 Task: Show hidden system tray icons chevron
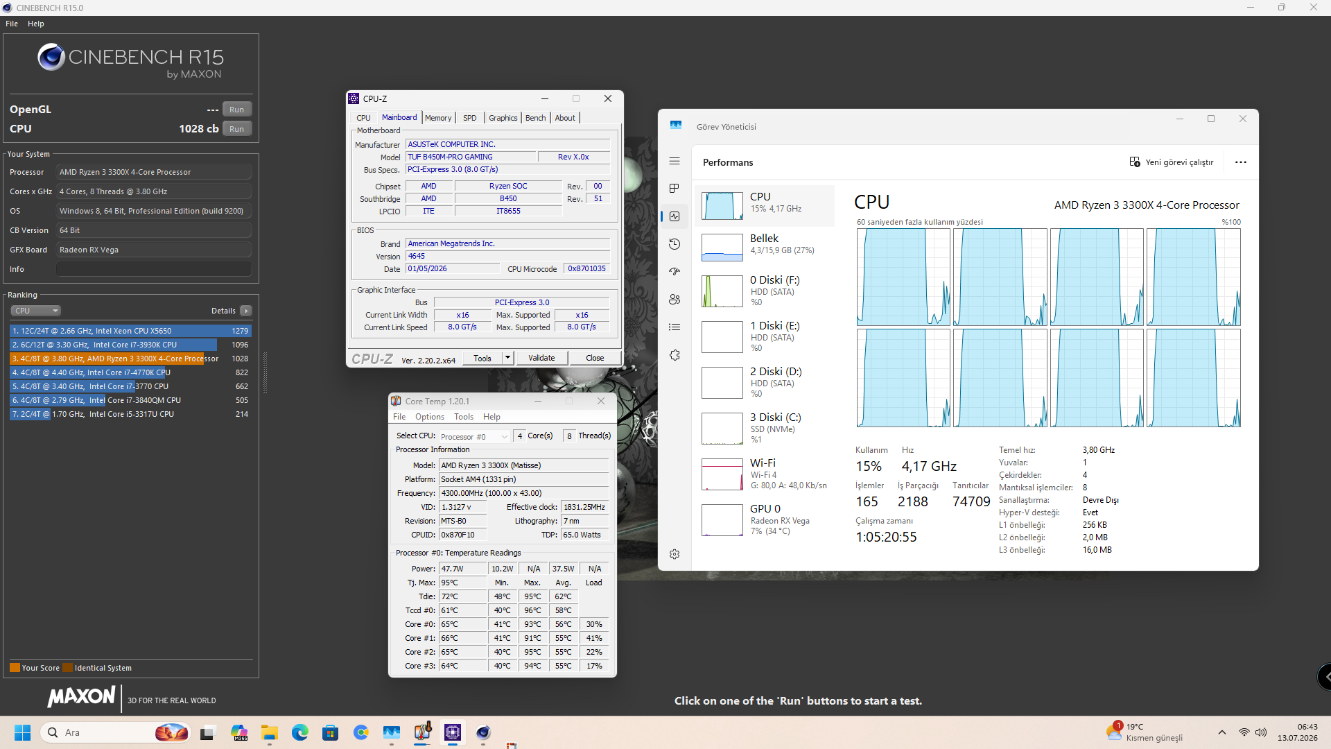pos(1222,732)
